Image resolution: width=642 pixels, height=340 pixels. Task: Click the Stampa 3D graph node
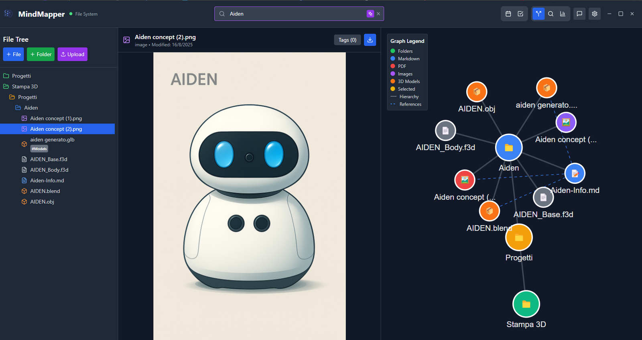(x=526, y=304)
